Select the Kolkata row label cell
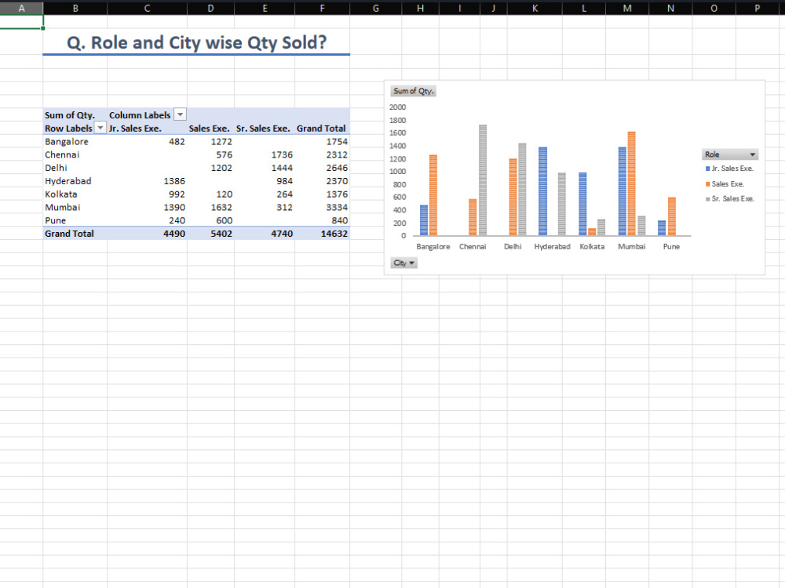This screenshot has width=785, height=588. click(75, 194)
